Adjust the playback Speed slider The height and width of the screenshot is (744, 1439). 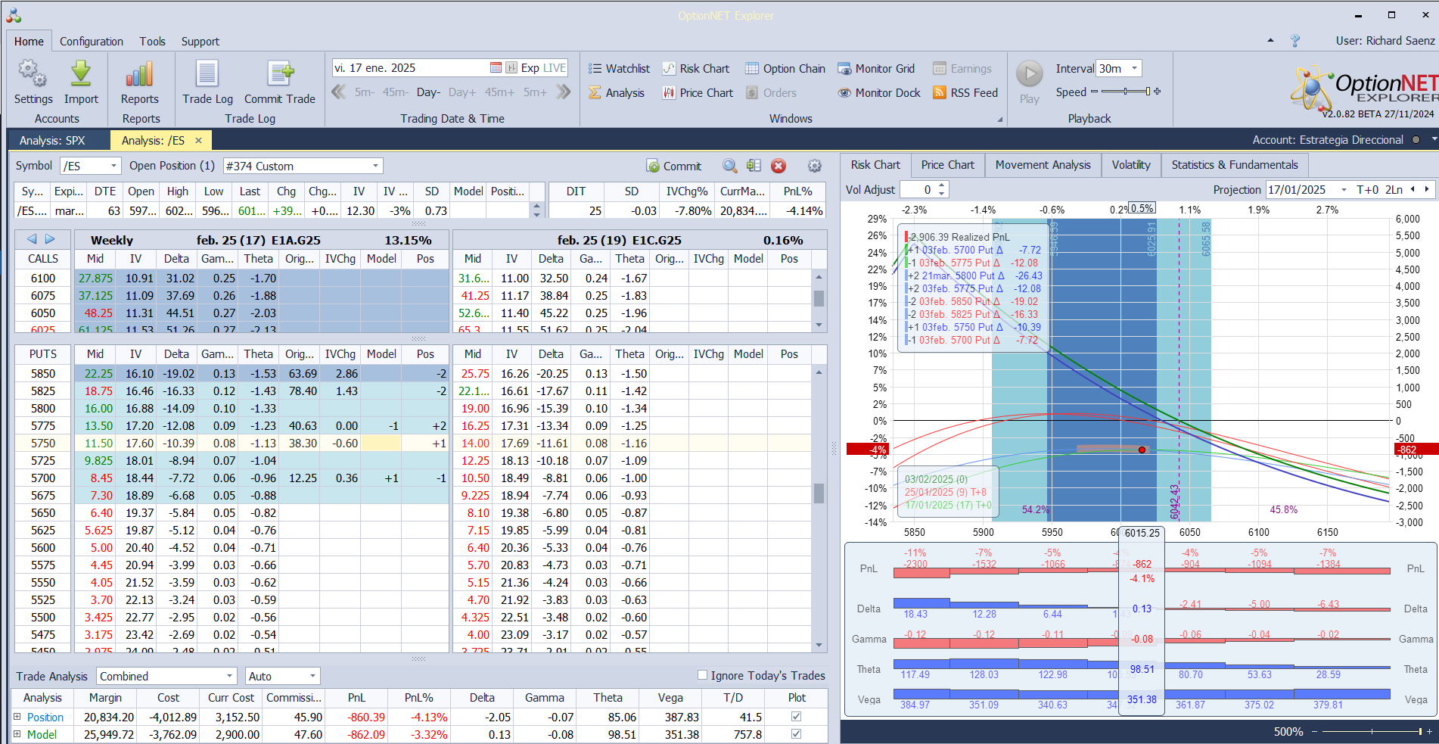point(1127,92)
